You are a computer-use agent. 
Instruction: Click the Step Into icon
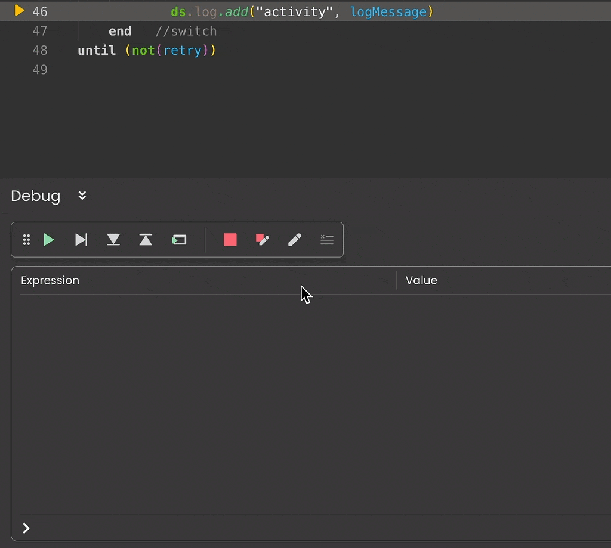(x=113, y=240)
